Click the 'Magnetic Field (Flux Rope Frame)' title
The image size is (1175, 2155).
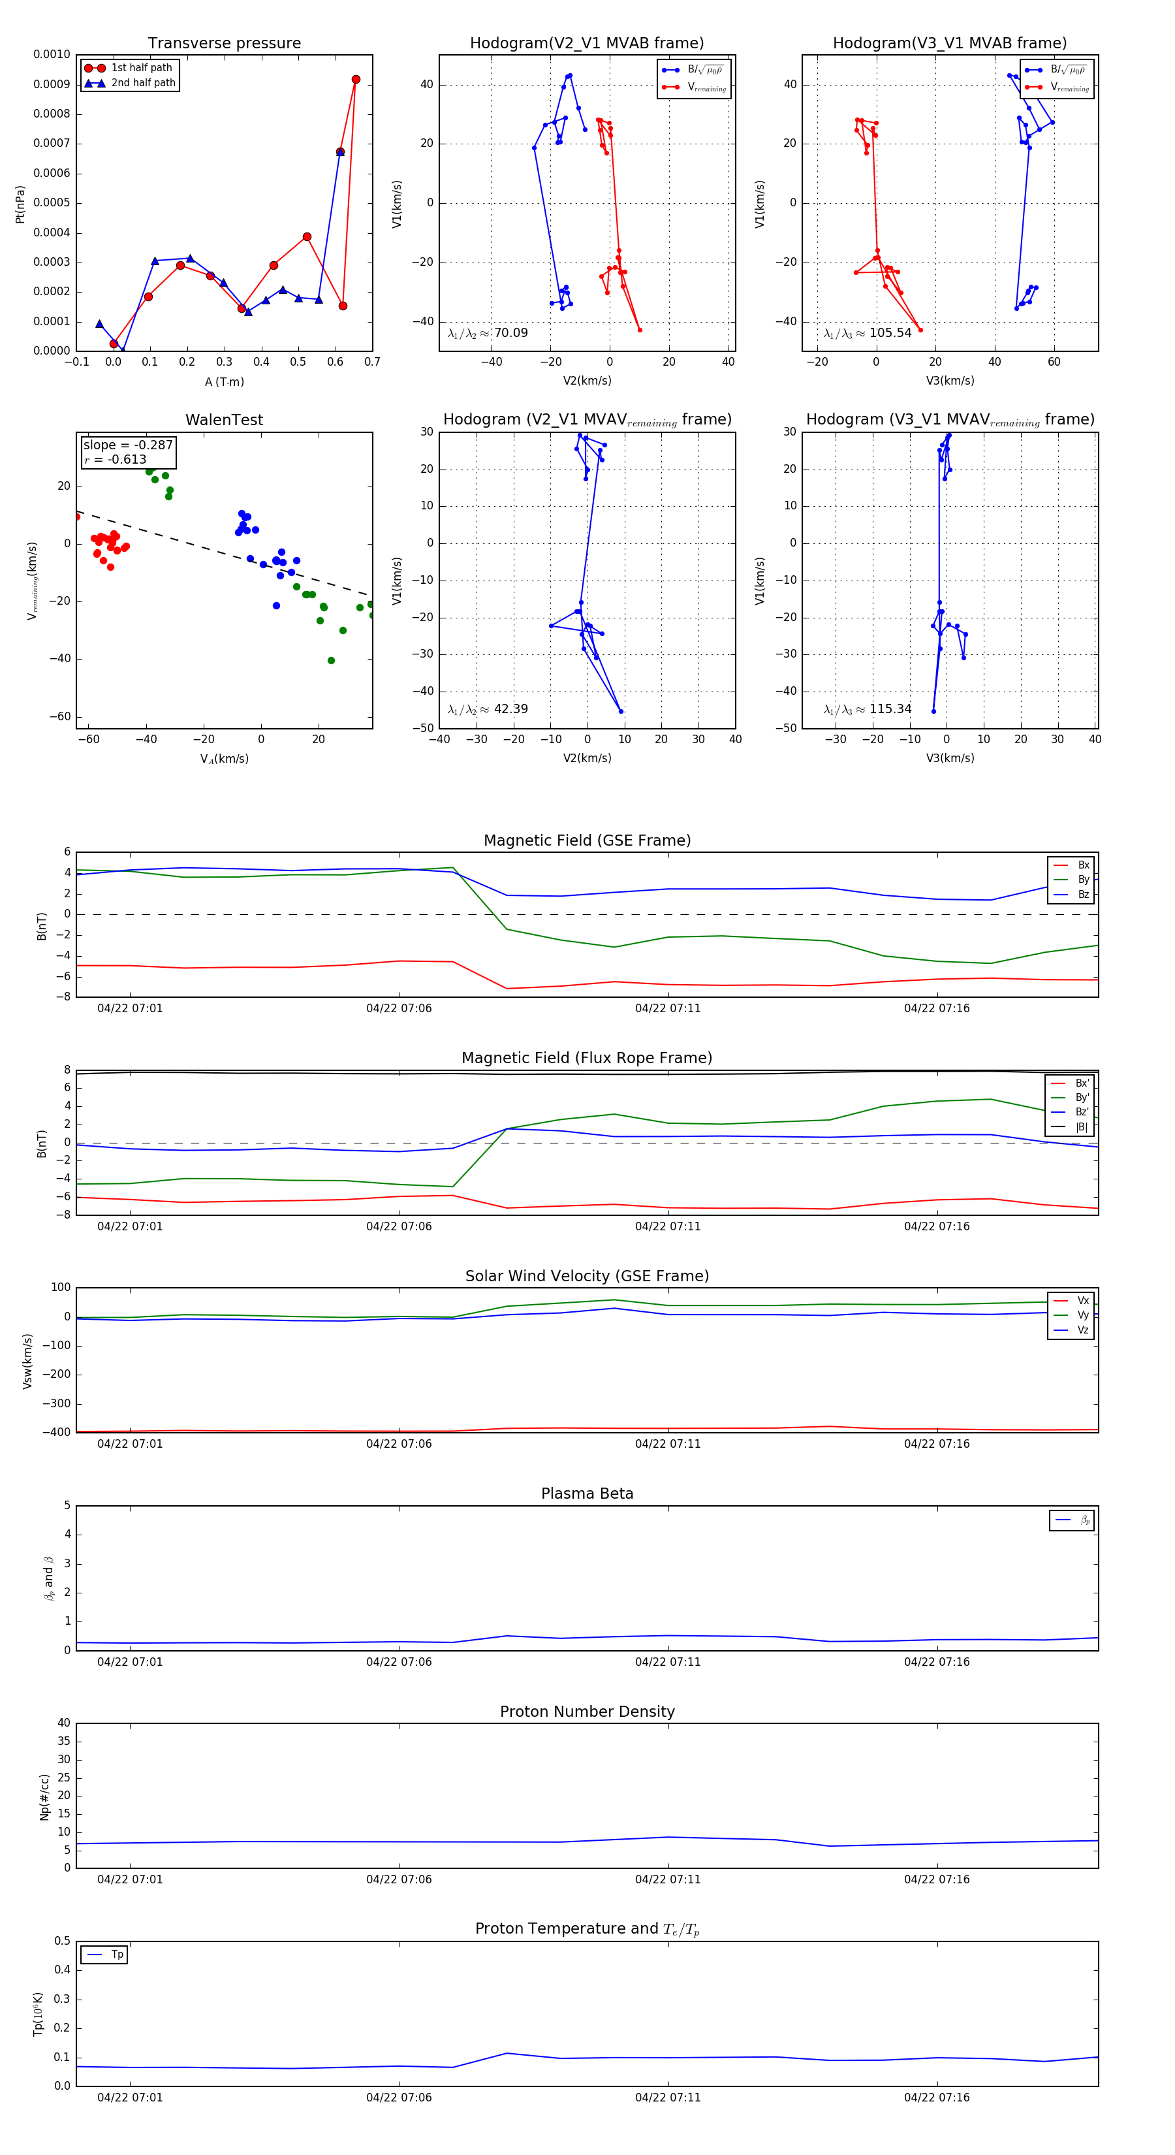(x=587, y=1059)
